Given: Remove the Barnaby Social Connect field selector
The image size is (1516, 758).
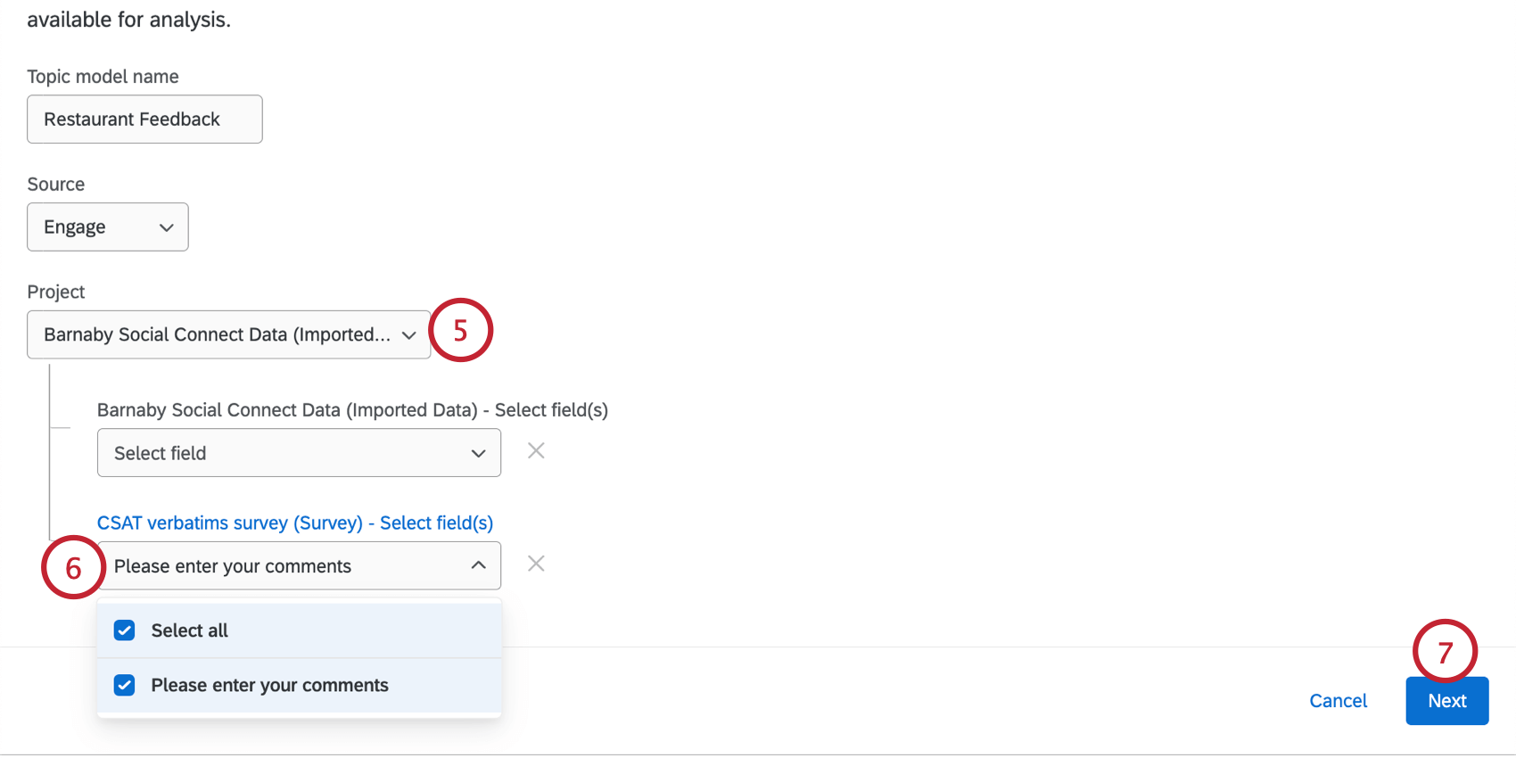Looking at the screenshot, I should point(536,451).
